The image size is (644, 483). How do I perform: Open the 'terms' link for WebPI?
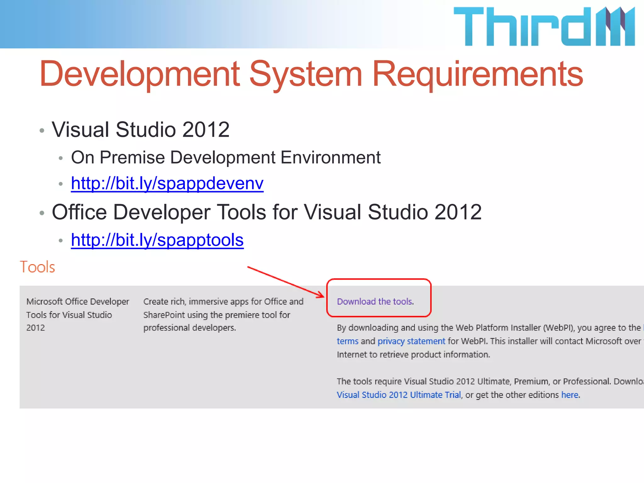[347, 341]
